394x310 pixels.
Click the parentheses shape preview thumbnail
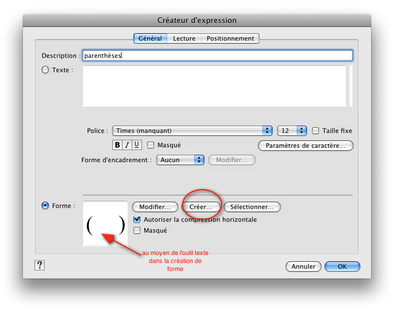pyautogui.click(x=105, y=223)
